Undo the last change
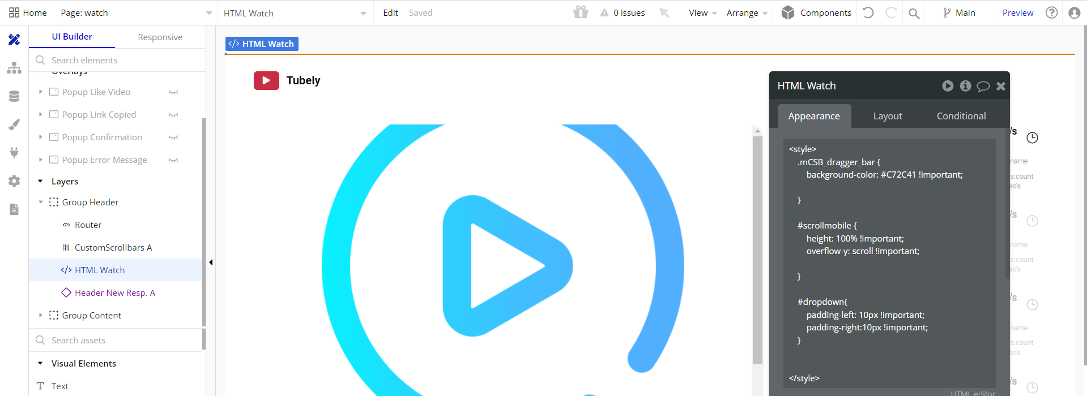The width and height of the screenshot is (1087, 396). [868, 12]
